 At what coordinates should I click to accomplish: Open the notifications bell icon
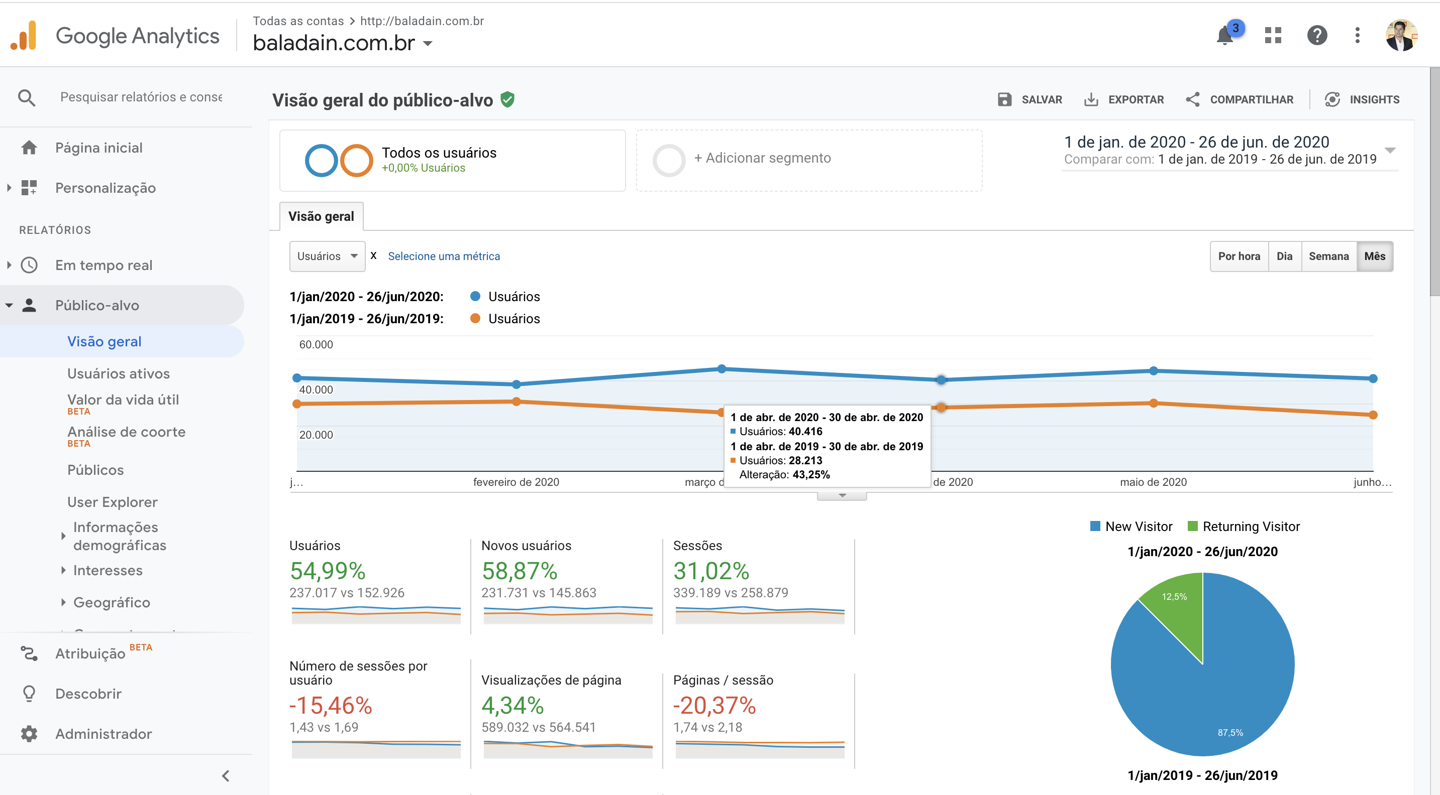click(x=1224, y=36)
